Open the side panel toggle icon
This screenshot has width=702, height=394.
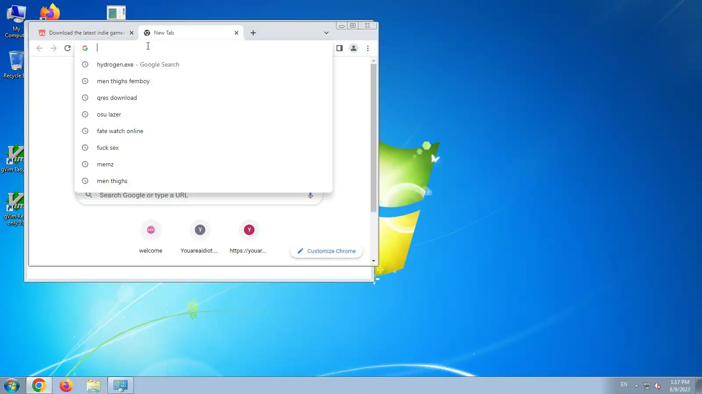pyautogui.click(x=340, y=48)
